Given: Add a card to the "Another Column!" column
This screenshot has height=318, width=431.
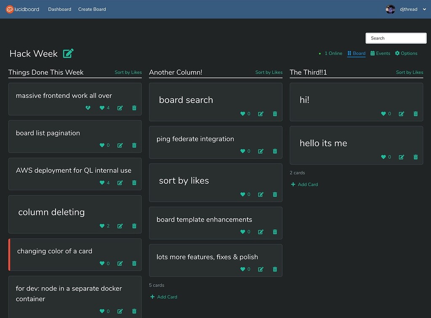Looking at the screenshot, I should tap(163, 297).
